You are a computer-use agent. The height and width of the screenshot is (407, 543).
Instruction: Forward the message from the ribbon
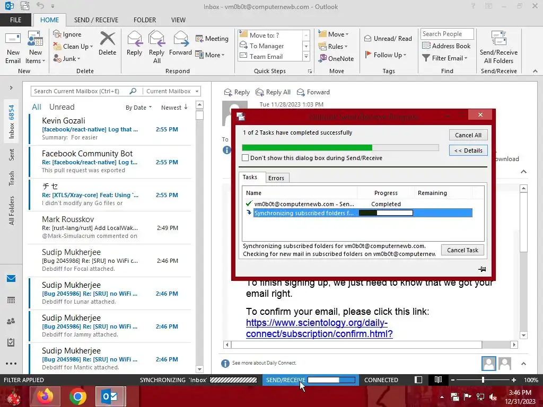[x=180, y=43]
